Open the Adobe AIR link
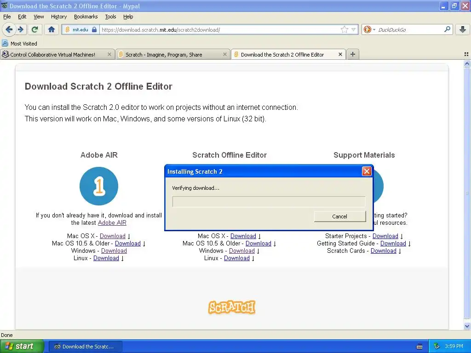Screen dimensions: 471x353 point(112,223)
